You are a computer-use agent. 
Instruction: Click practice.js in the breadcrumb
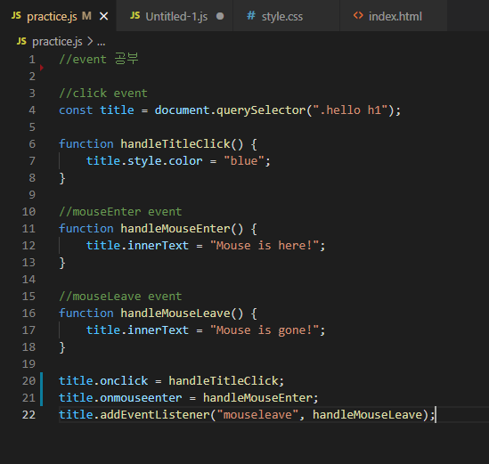point(57,42)
